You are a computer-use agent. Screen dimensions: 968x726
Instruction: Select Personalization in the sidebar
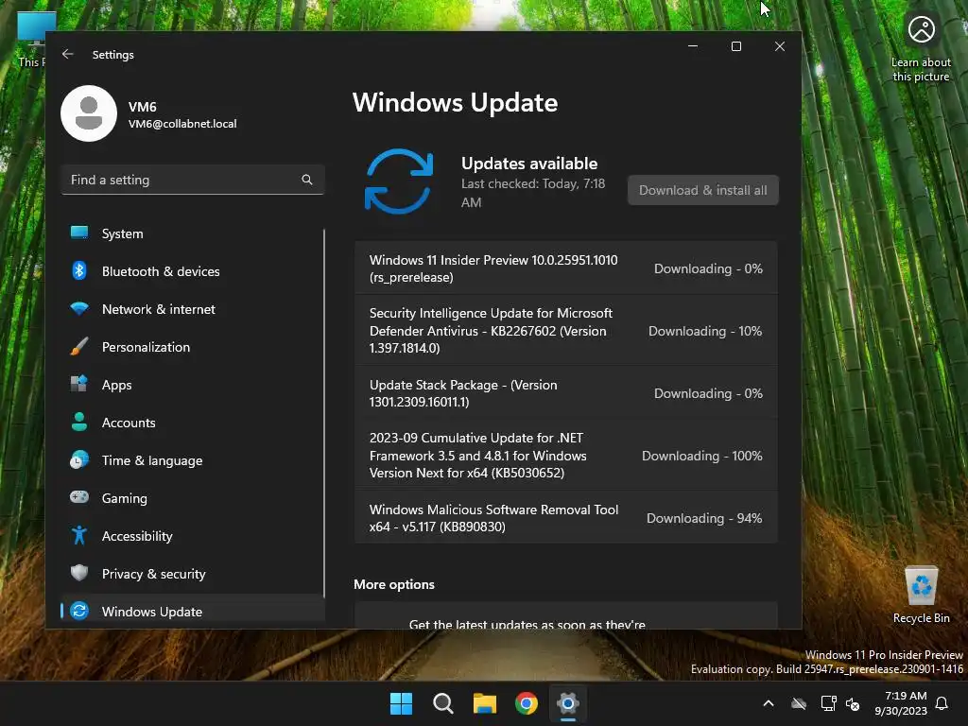[x=192, y=347]
